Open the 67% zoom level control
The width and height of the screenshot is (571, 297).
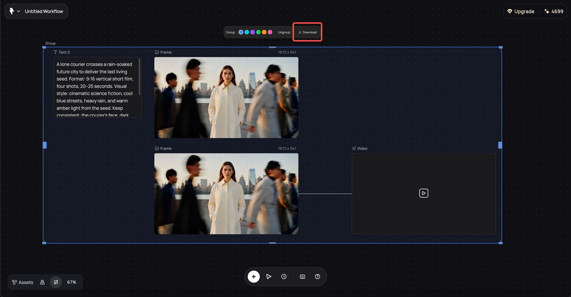(x=72, y=282)
